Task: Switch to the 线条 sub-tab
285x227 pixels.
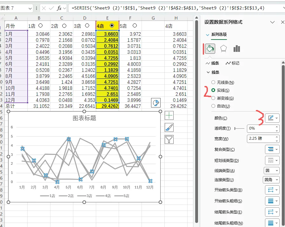Action: (x=212, y=63)
